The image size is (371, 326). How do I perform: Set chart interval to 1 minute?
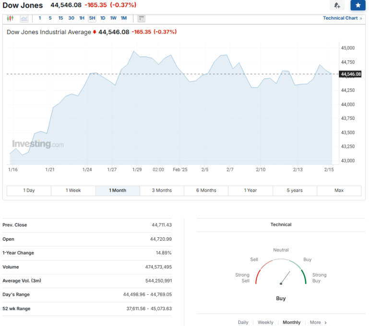click(x=40, y=18)
